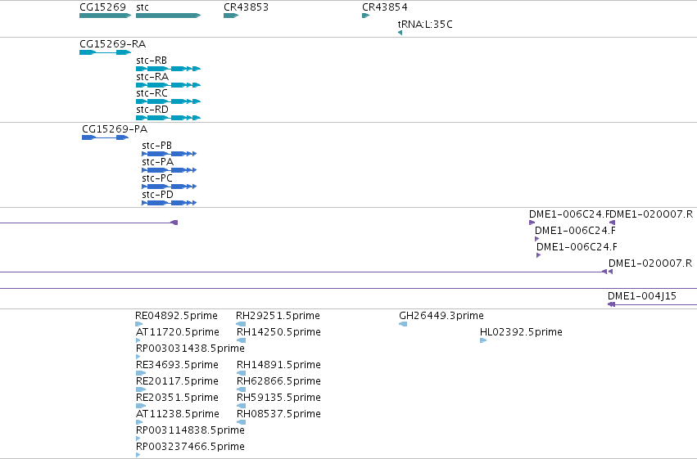Click the stc-PB protein feature
697x459 pixels.
170,154
